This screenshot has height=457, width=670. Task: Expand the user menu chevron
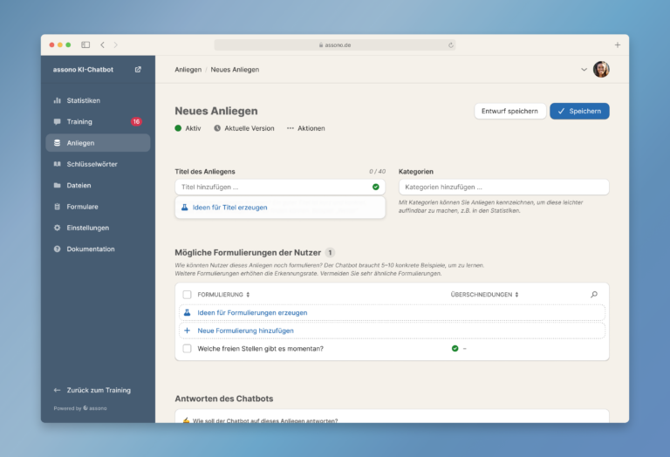click(x=584, y=70)
